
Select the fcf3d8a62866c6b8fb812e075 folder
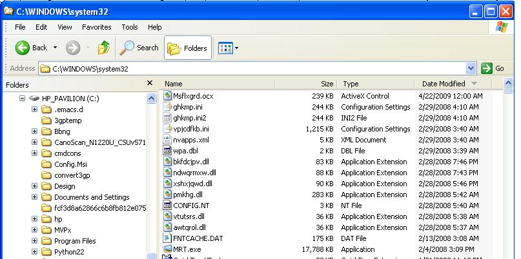click(x=100, y=208)
